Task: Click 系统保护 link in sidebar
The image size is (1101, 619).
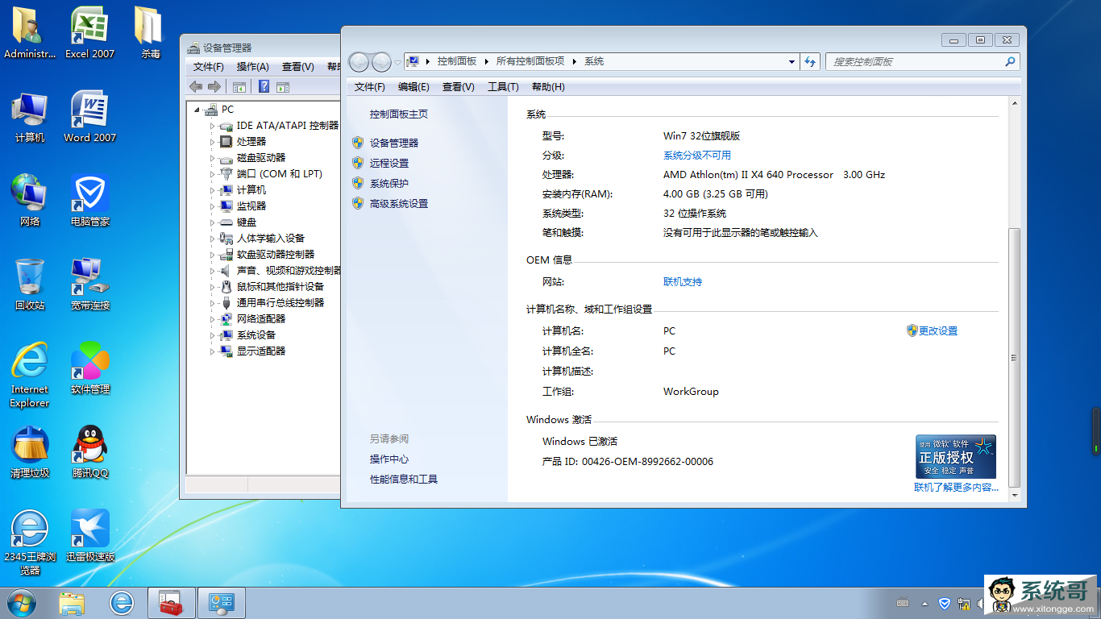Action: (389, 183)
